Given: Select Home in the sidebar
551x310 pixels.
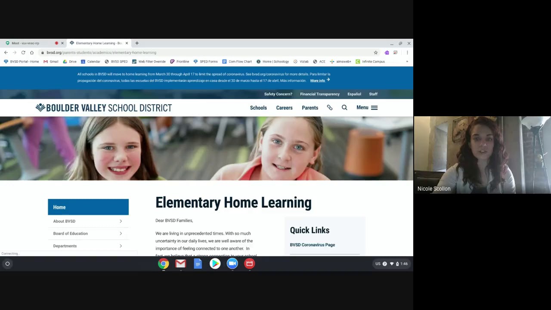Looking at the screenshot, I should (88, 207).
